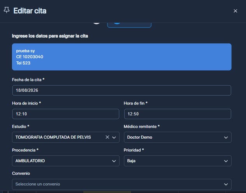Edit the Hora de fin field
The image size is (246, 193).
coord(177,114)
